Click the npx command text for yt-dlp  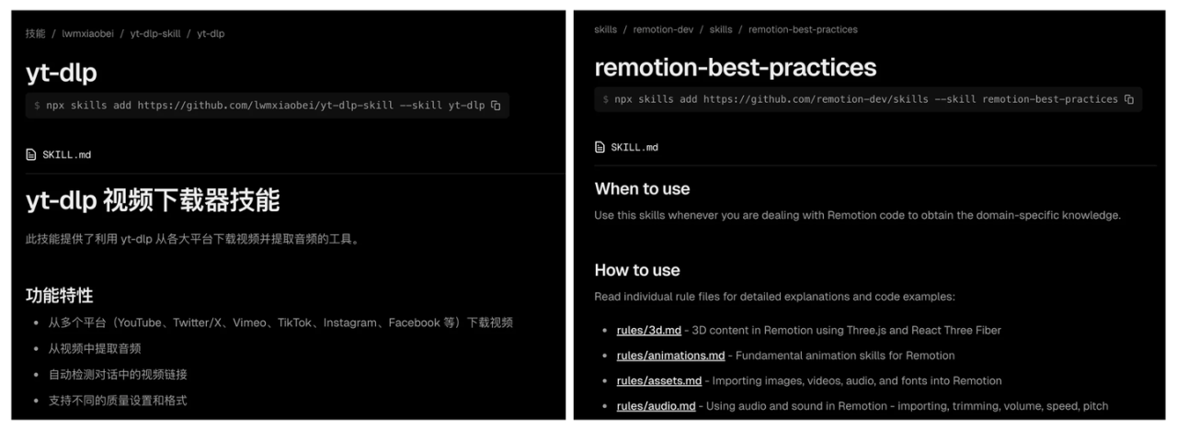click(x=265, y=106)
